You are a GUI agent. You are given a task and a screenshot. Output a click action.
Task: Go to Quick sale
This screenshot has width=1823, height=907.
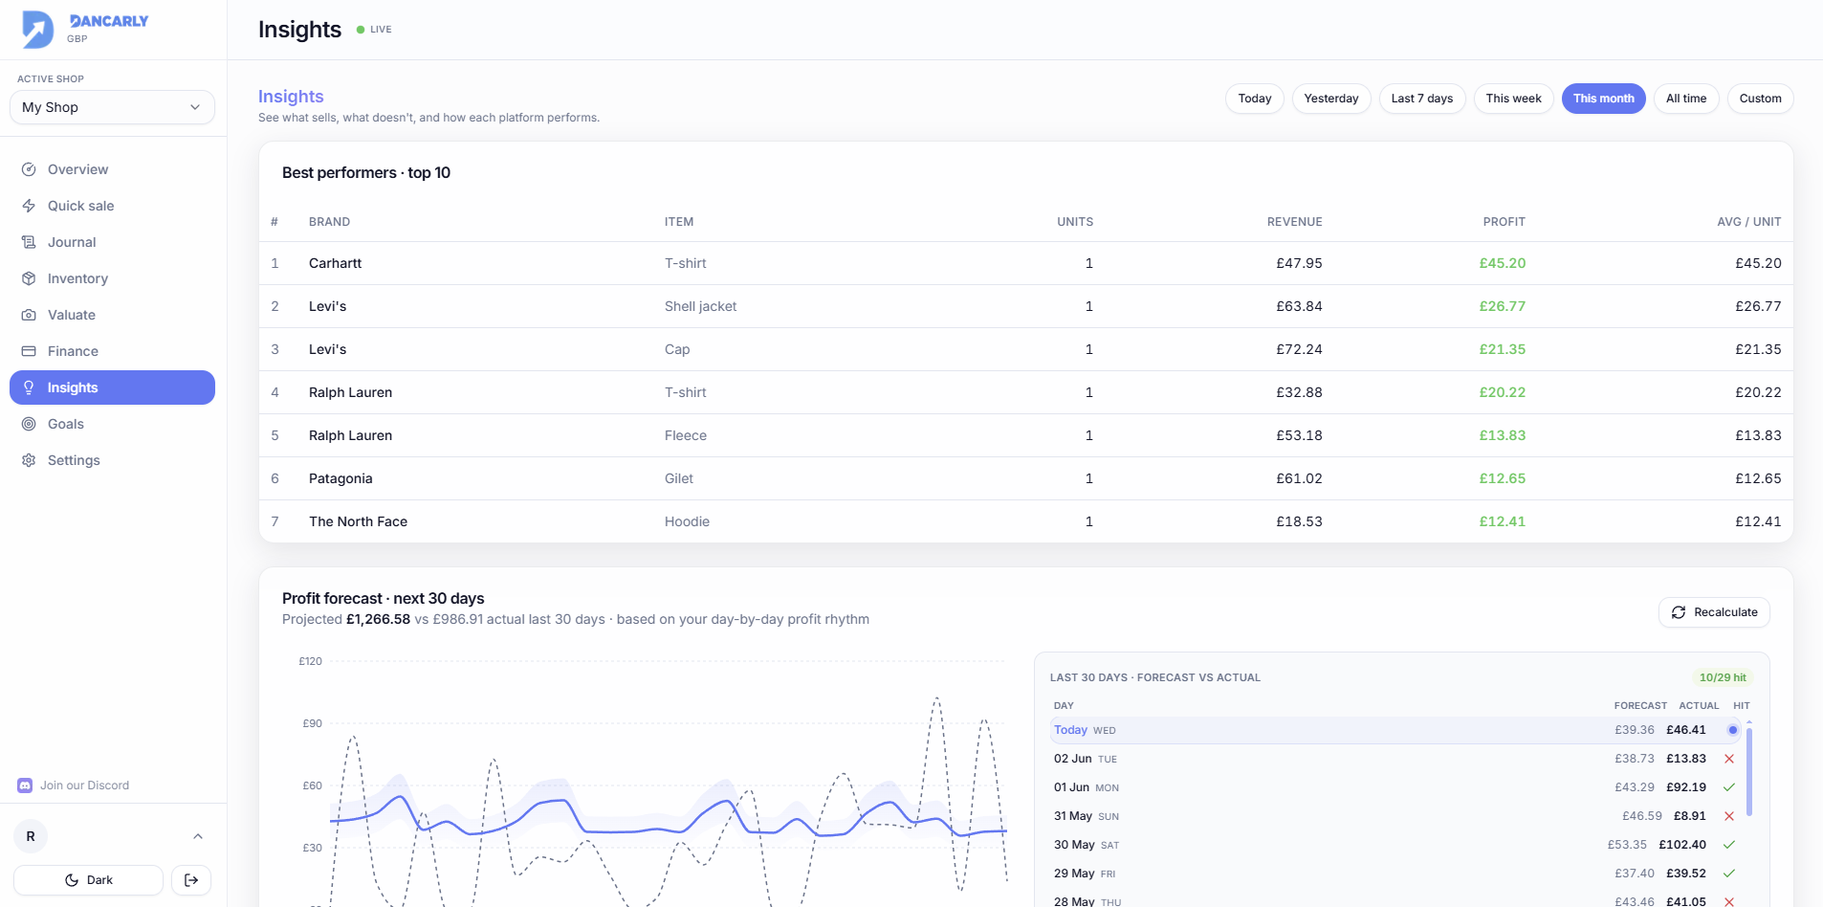[x=112, y=206]
